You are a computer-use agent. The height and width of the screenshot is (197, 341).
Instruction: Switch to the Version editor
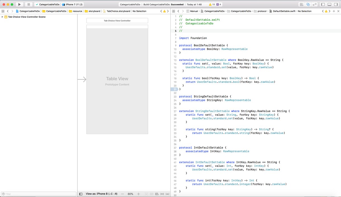[x=315, y=4]
